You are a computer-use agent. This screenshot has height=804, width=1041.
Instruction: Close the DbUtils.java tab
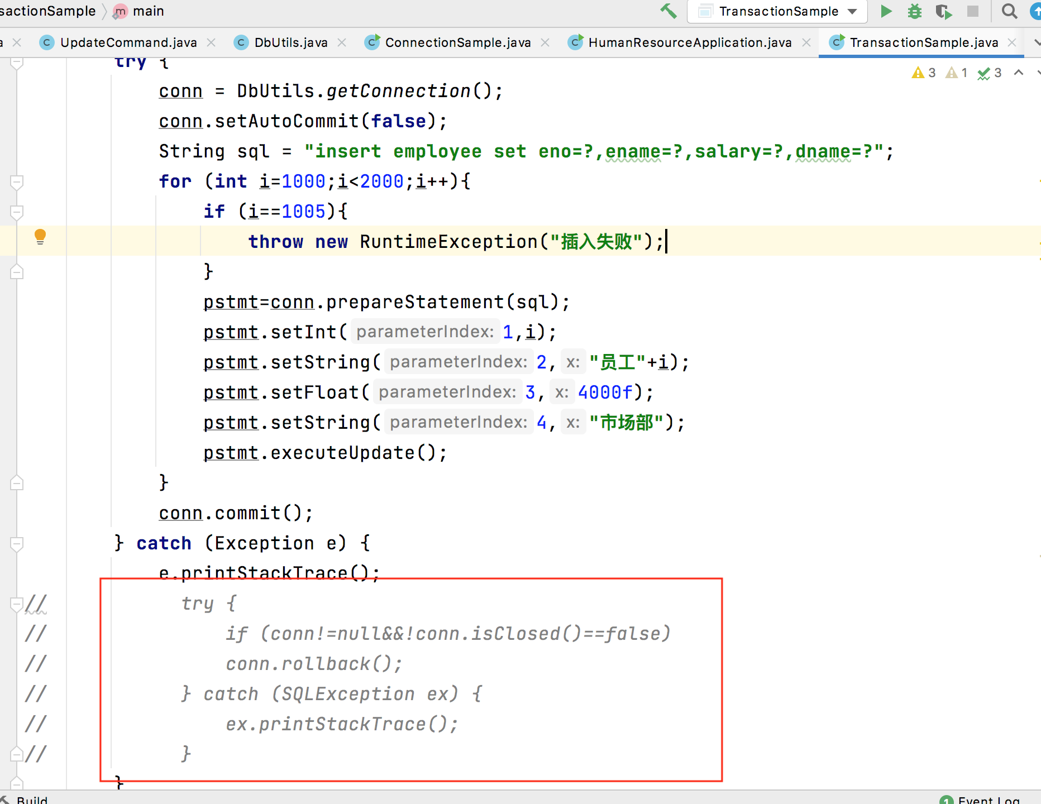[x=342, y=42]
